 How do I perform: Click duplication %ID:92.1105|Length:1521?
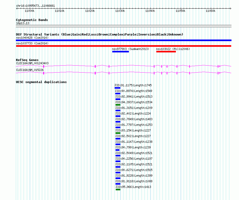134,164
